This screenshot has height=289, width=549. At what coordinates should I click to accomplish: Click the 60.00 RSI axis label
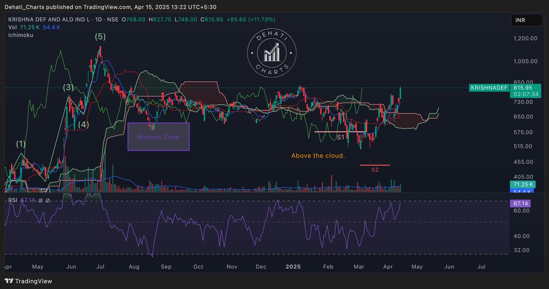522,211
